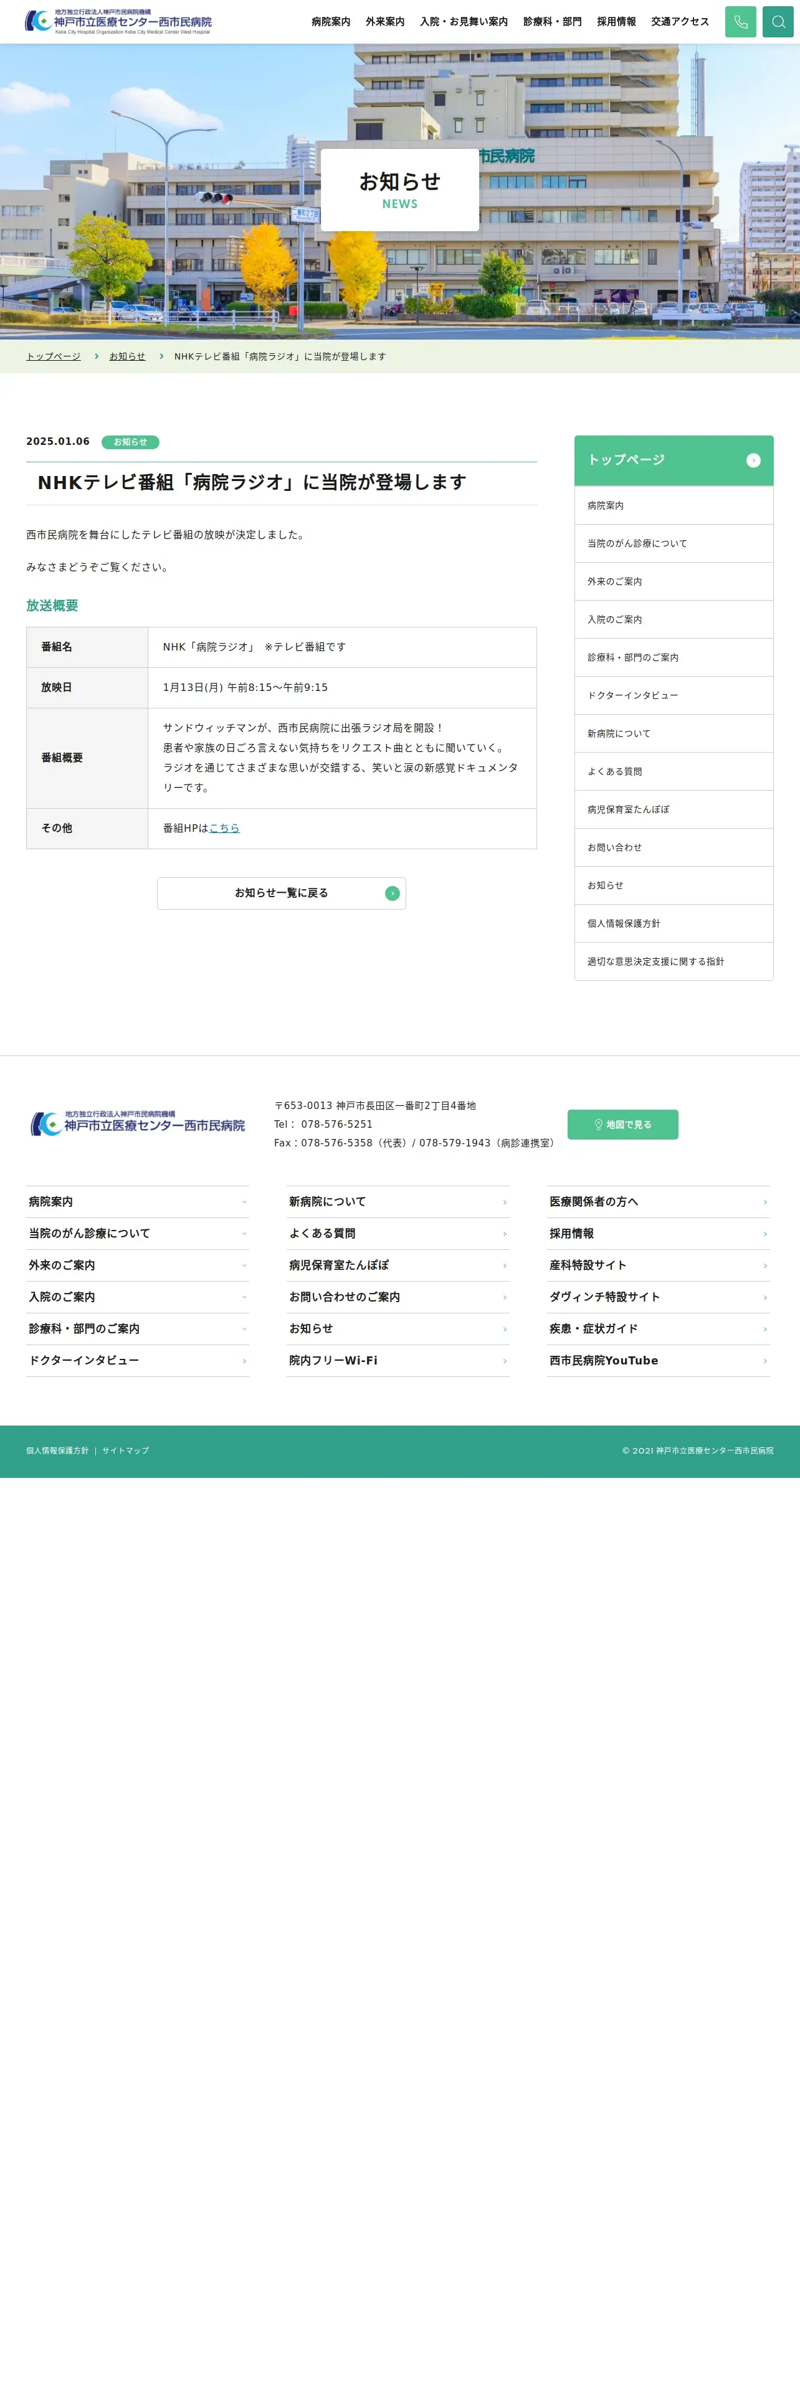Expand 外来のご案内 chevron in footer
The image size is (800, 2400).
(x=244, y=1265)
